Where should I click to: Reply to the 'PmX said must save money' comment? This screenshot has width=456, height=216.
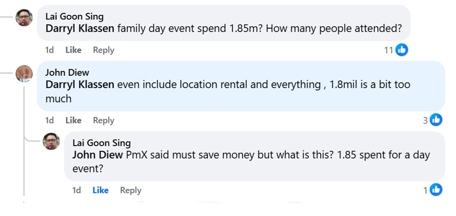click(131, 190)
